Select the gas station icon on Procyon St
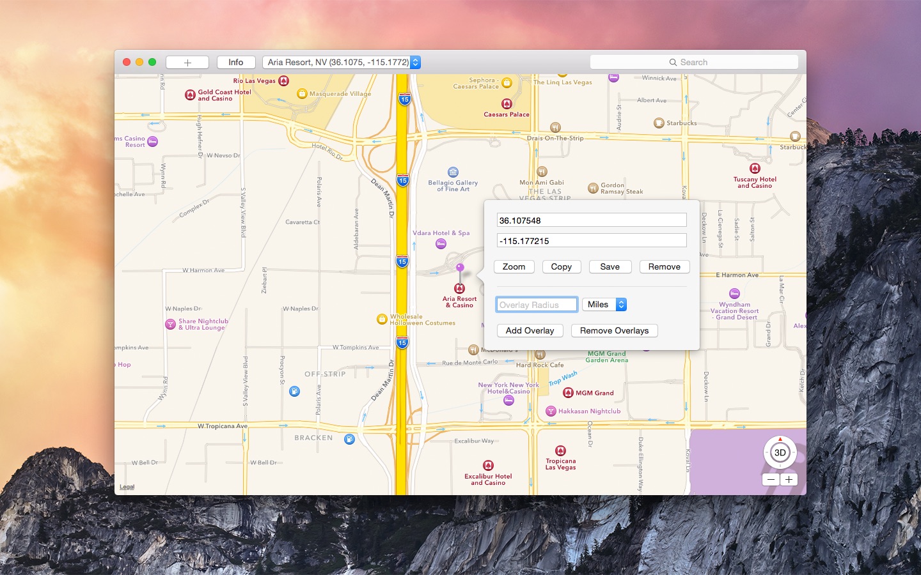The width and height of the screenshot is (921, 575). [x=294, y=391]
